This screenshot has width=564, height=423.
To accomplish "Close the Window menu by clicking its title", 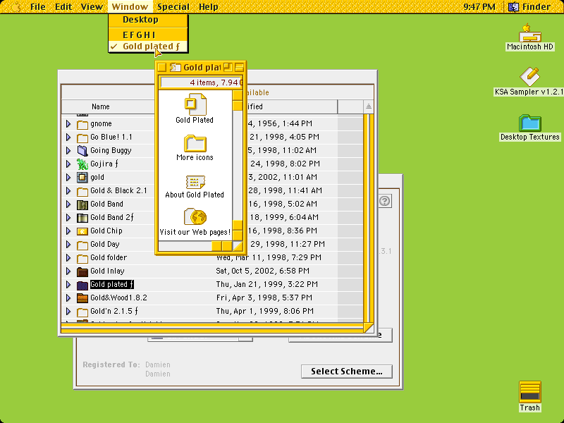I will click(x=130, y=7).
